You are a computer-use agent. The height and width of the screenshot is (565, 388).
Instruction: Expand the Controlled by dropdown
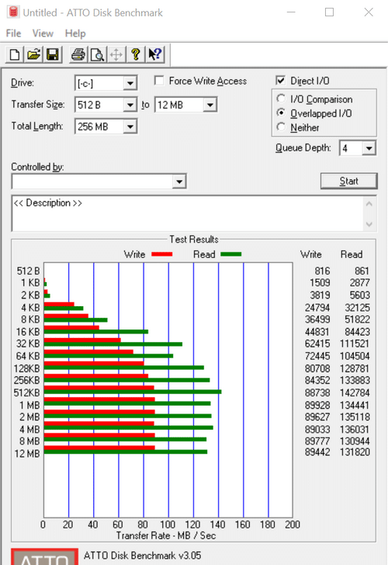click(x=179, y=182)
